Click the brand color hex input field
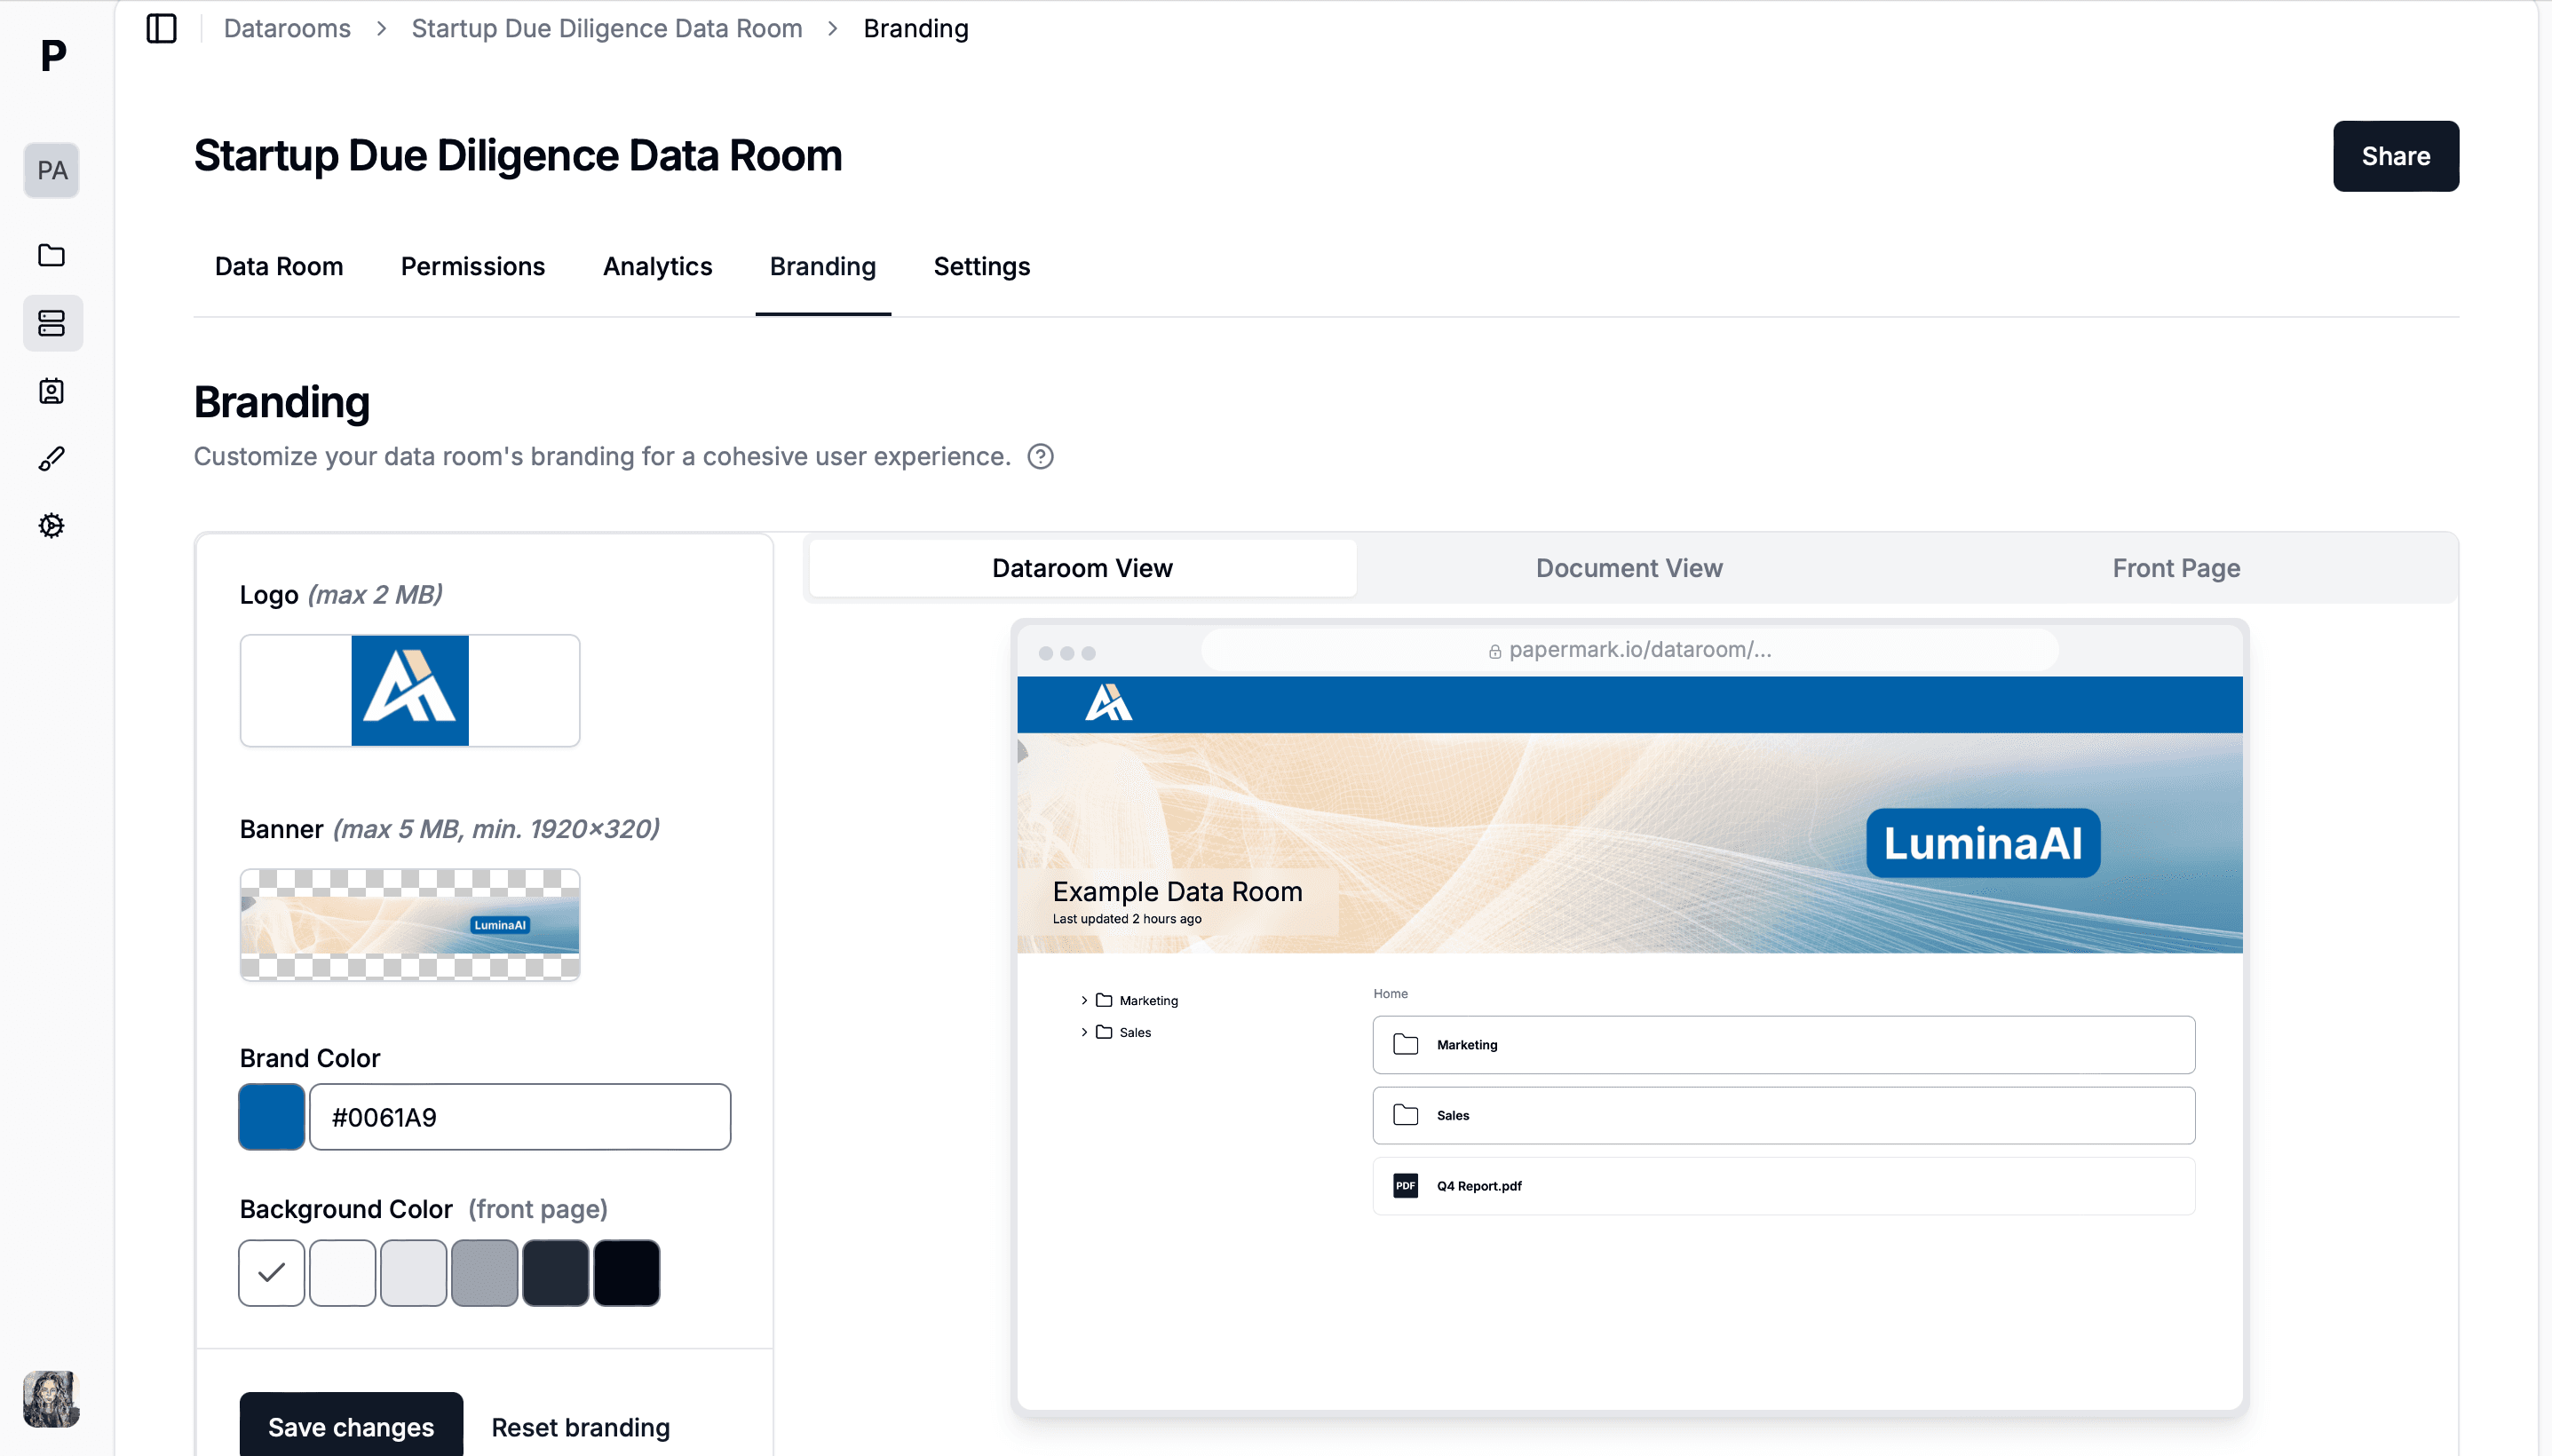 tap(520, 1116)
